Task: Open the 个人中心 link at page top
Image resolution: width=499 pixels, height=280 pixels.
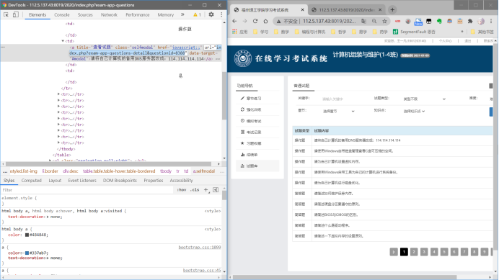Action: point(446,41)
